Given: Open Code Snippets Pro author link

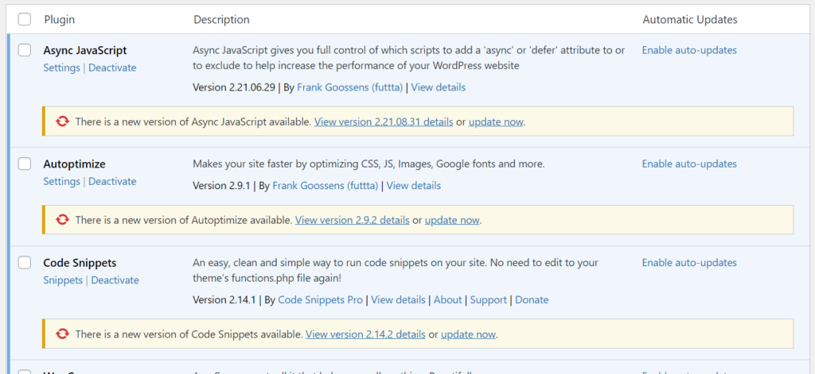Looking at the screenshot, I should click(x=320, y=300).
